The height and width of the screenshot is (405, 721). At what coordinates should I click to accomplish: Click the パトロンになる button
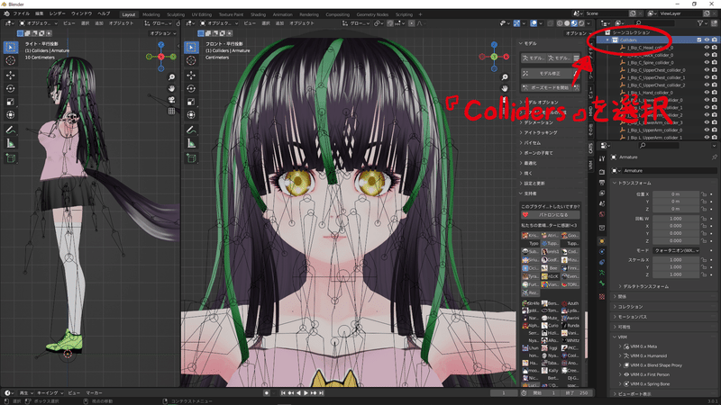[x=551, y=214]
